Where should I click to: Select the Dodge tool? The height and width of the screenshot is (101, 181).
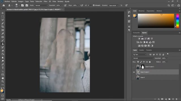click(3, 61)
